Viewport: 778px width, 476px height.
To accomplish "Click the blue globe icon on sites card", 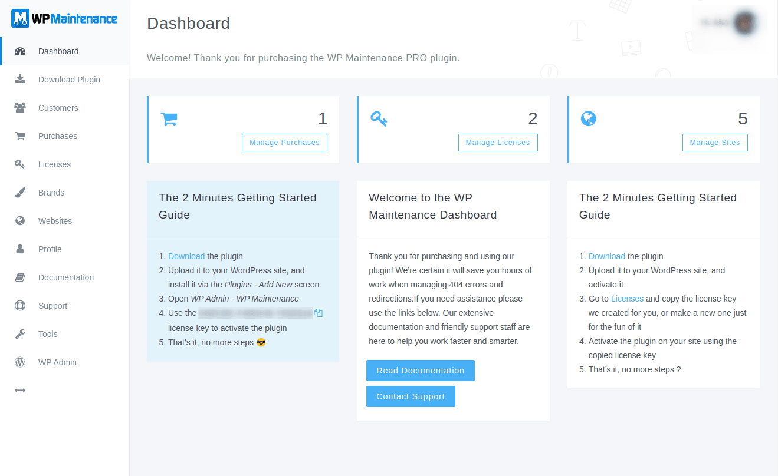I will 589,119.
